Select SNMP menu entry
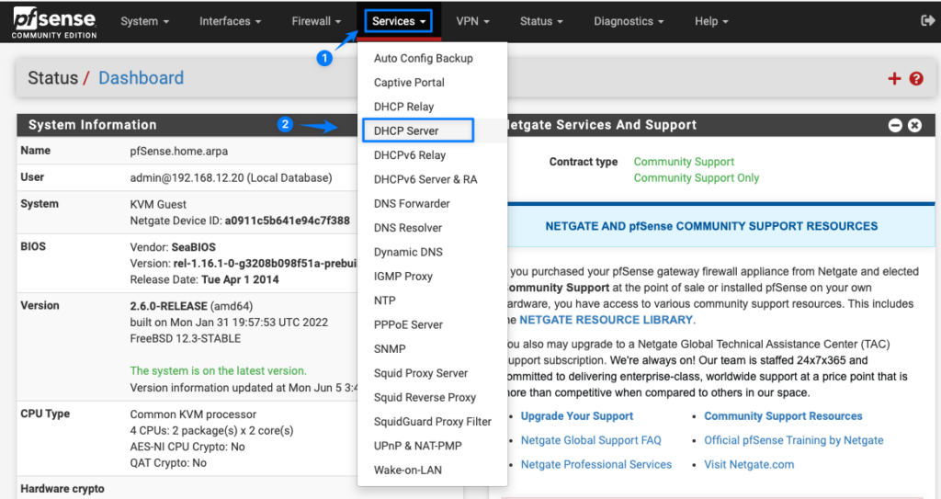Image resolution: width=941 pixels, height=499 pixels. pyautogui.click(x=432, y=349)
